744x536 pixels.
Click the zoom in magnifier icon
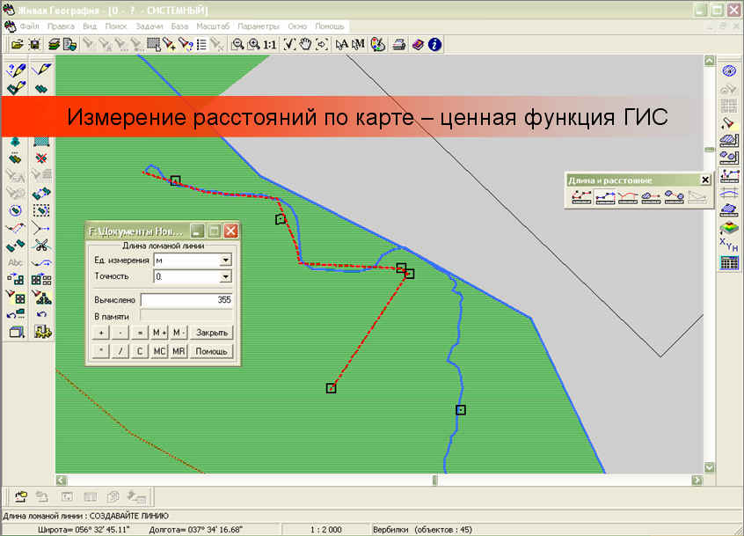[x=253, y=44]
